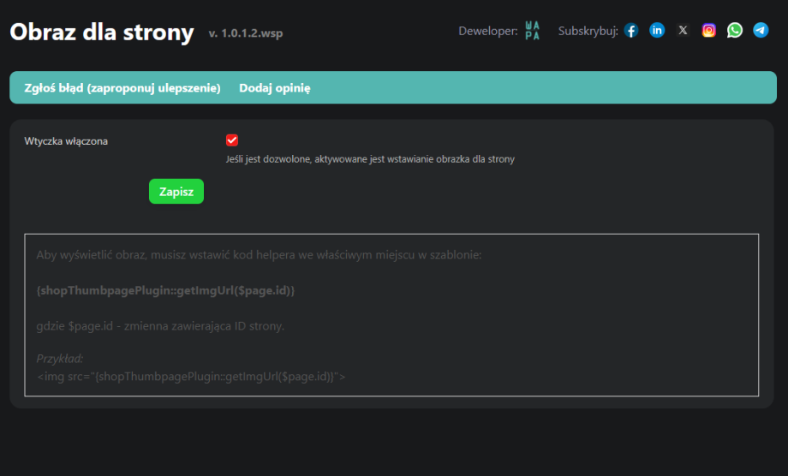Click the WhatsApp icon
The width and height of the screenshot is (788, 476).
pyautogui.click(x=735, y=31)
